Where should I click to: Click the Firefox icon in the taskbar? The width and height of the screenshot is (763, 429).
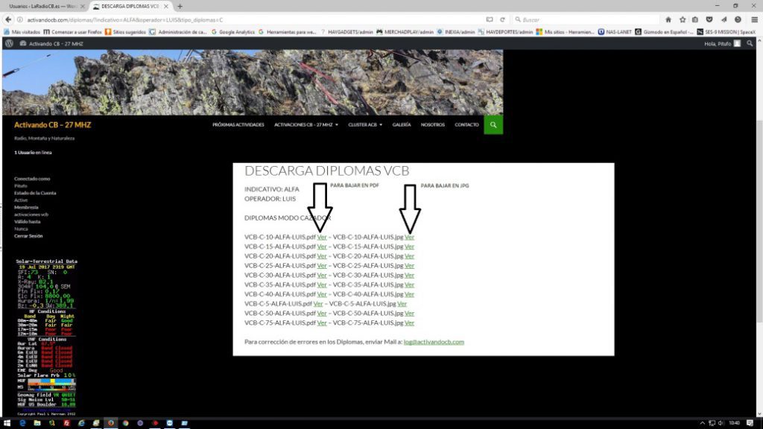tap(111, 423)
